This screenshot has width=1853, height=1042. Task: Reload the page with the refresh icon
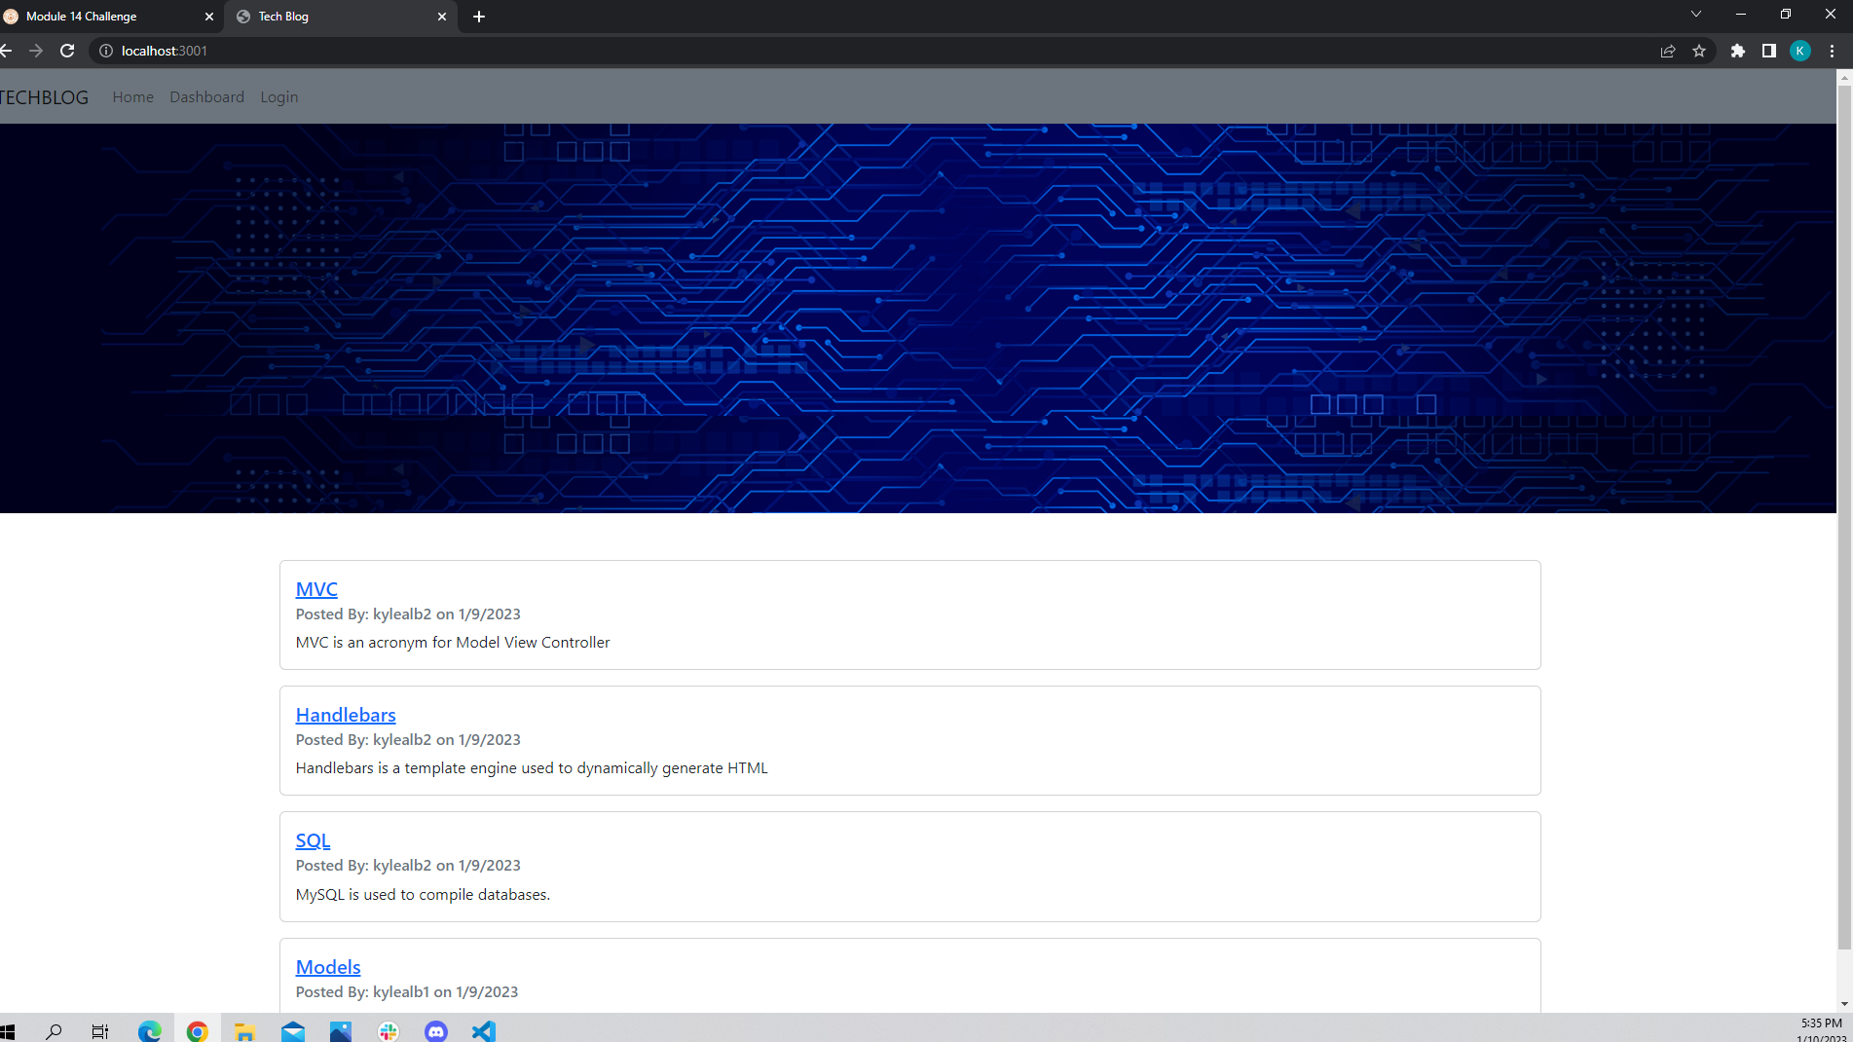(x=67, y=51)
